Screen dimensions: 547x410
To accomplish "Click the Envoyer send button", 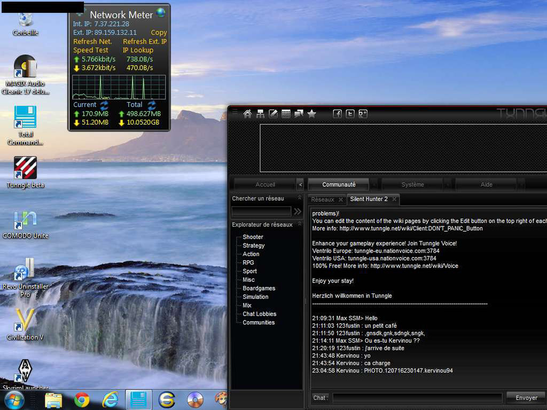I will (526, 398).
